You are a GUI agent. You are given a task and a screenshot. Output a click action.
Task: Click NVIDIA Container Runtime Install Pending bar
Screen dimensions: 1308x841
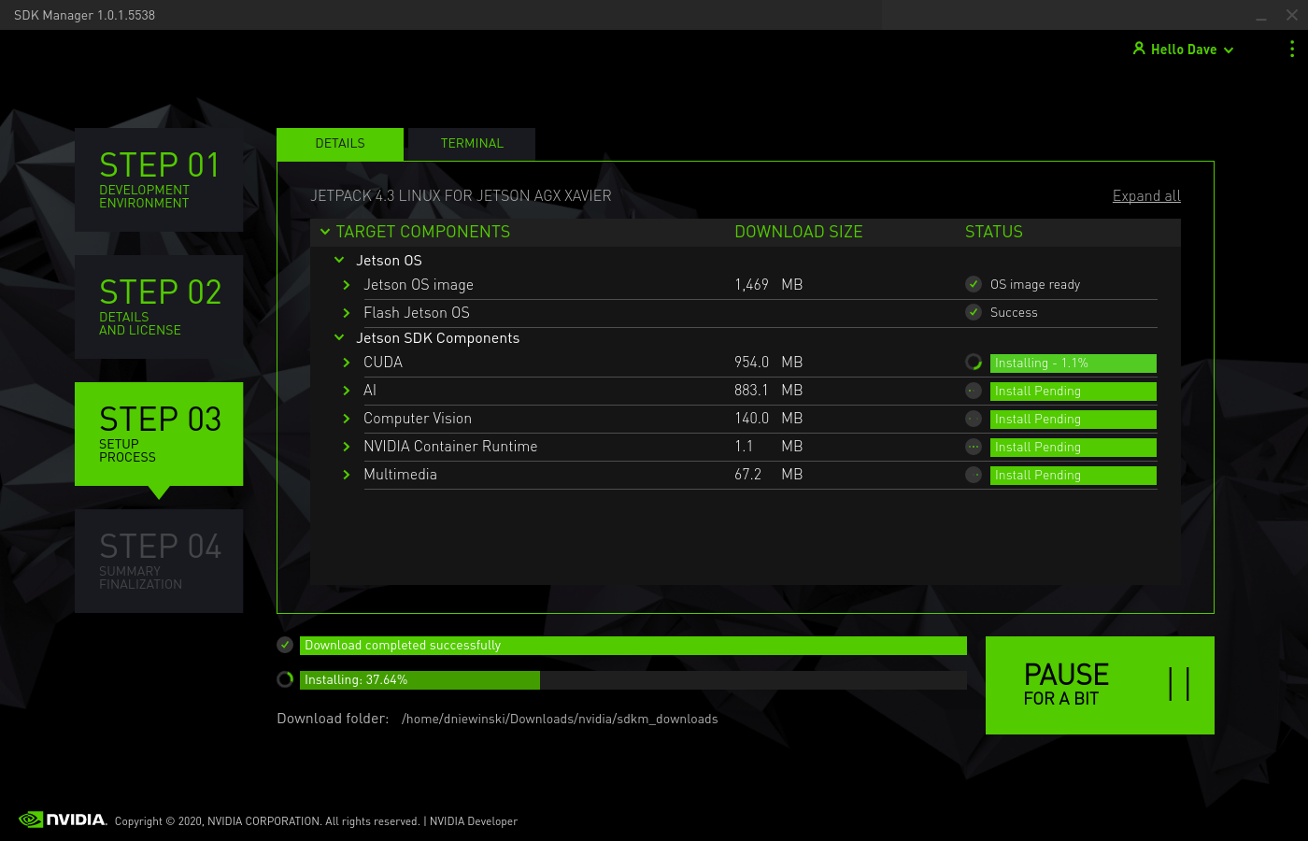coord(1073,447)
